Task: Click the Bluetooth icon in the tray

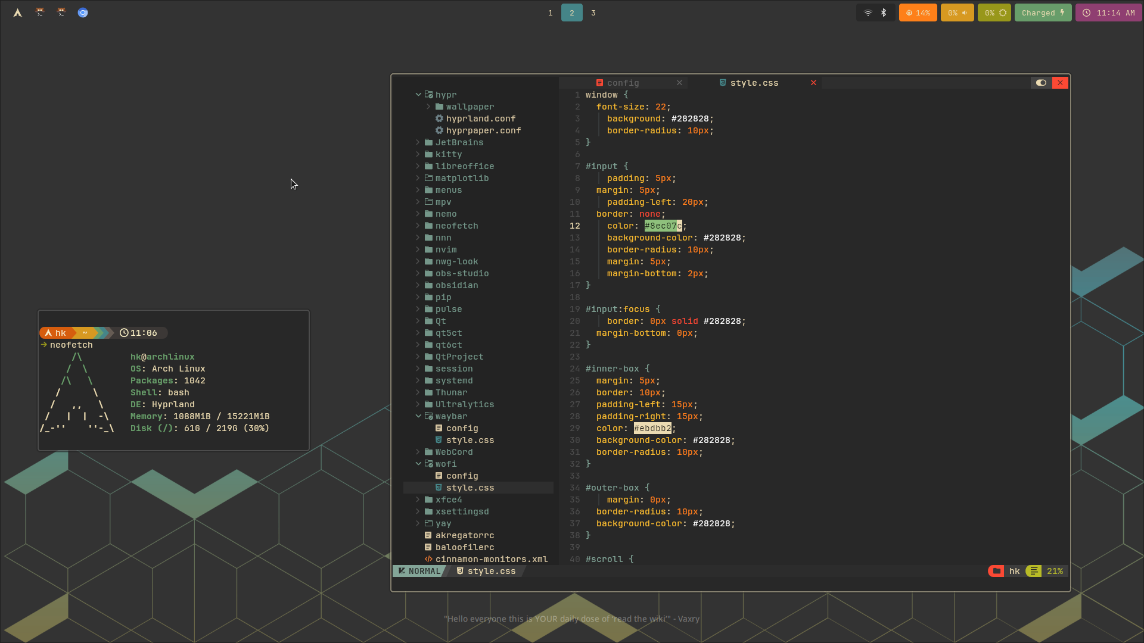Action: point(884,13)
